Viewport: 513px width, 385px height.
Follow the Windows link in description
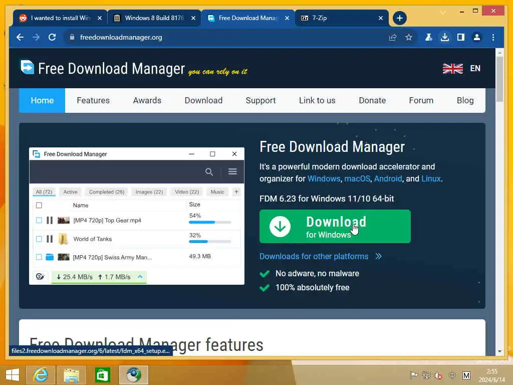point(324,179)
